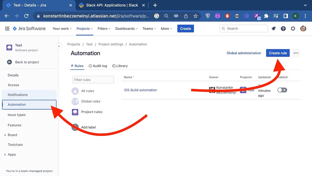Viewport: 312px width, 176px height.
Task: Click the Test project avatar in sidebar
Action: coord(9,47)
